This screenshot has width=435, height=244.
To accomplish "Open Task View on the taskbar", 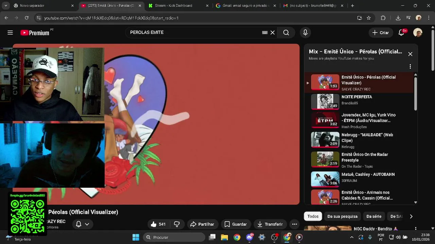I will [x=212, y=237].
